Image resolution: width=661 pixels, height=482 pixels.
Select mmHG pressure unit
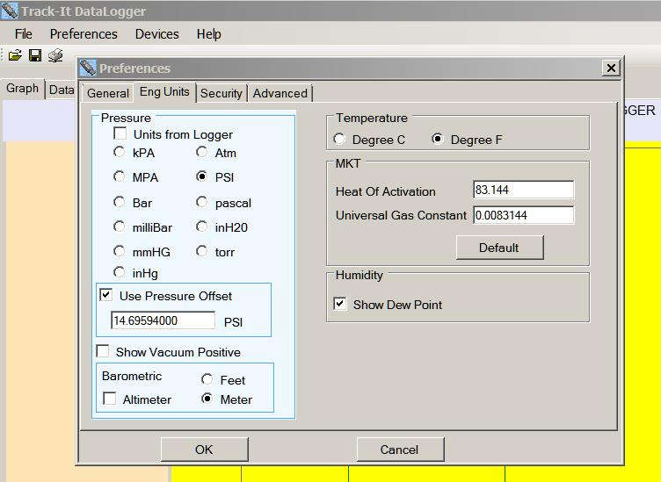pyautogui.click(x=120, y=251)
